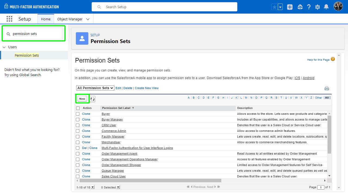Click the Favorites star icon

pos(274,7)
